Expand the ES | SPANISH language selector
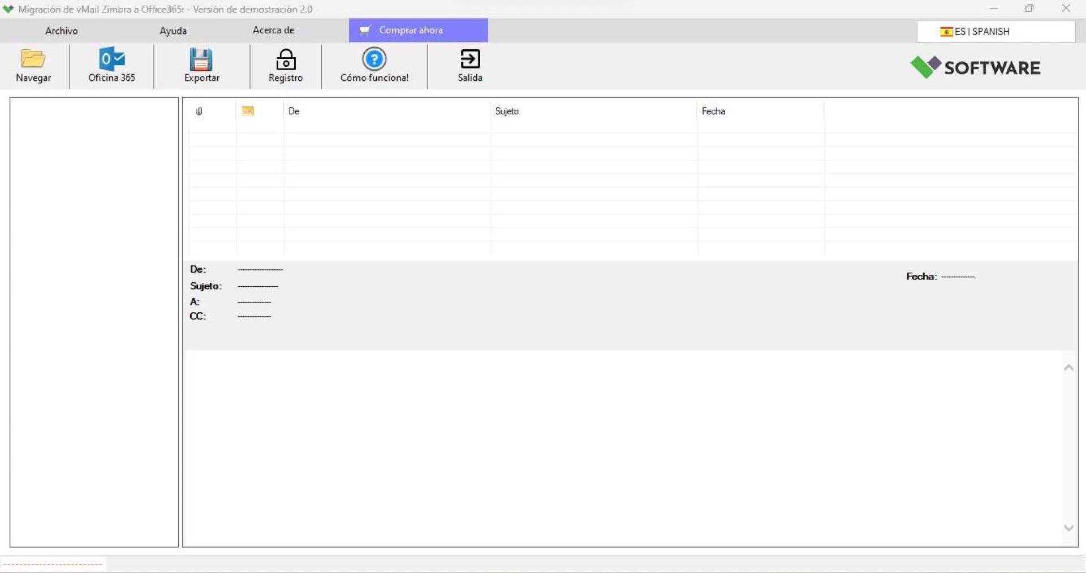 pyautogui.click(x=996, y=32)
